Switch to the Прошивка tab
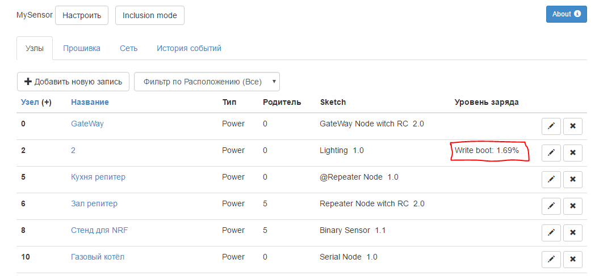Screen dimensions: 595x276 (82, 49)
